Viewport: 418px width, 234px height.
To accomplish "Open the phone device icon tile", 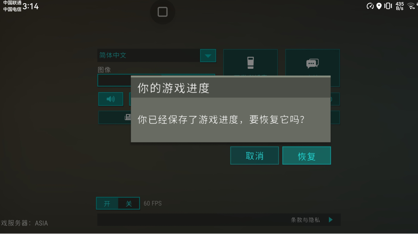I will (250, 63).
